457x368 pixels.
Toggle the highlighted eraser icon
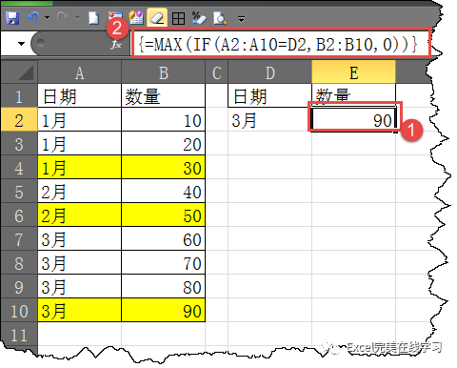[x=157, y=18]
